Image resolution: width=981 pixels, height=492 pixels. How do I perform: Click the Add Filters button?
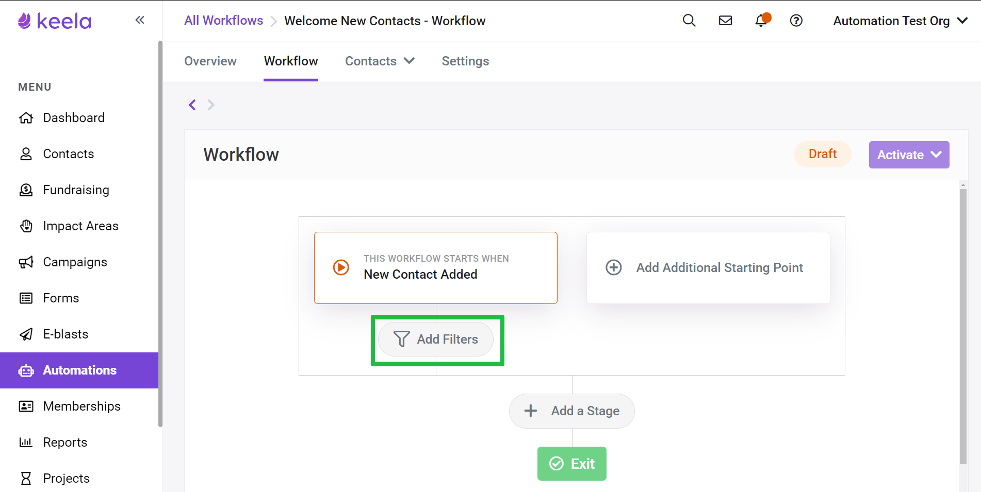click(436, 339)
